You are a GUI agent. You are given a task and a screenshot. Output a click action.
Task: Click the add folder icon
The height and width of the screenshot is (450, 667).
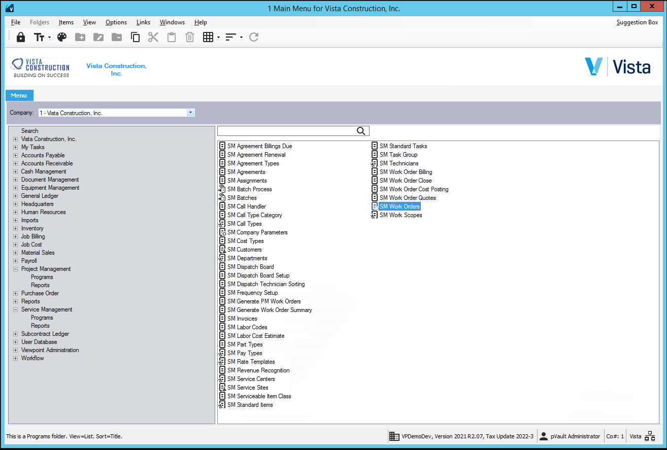pos(80,37)
